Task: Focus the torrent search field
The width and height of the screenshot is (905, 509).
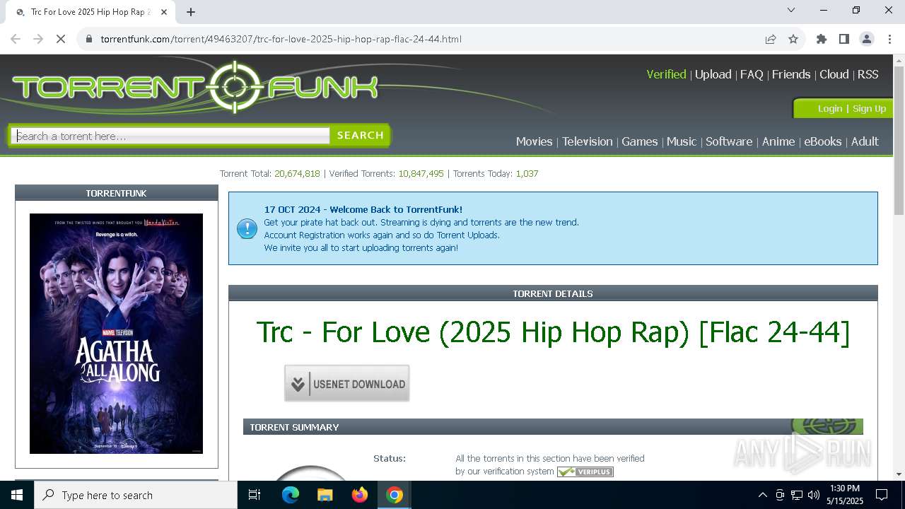Action: 170,136
